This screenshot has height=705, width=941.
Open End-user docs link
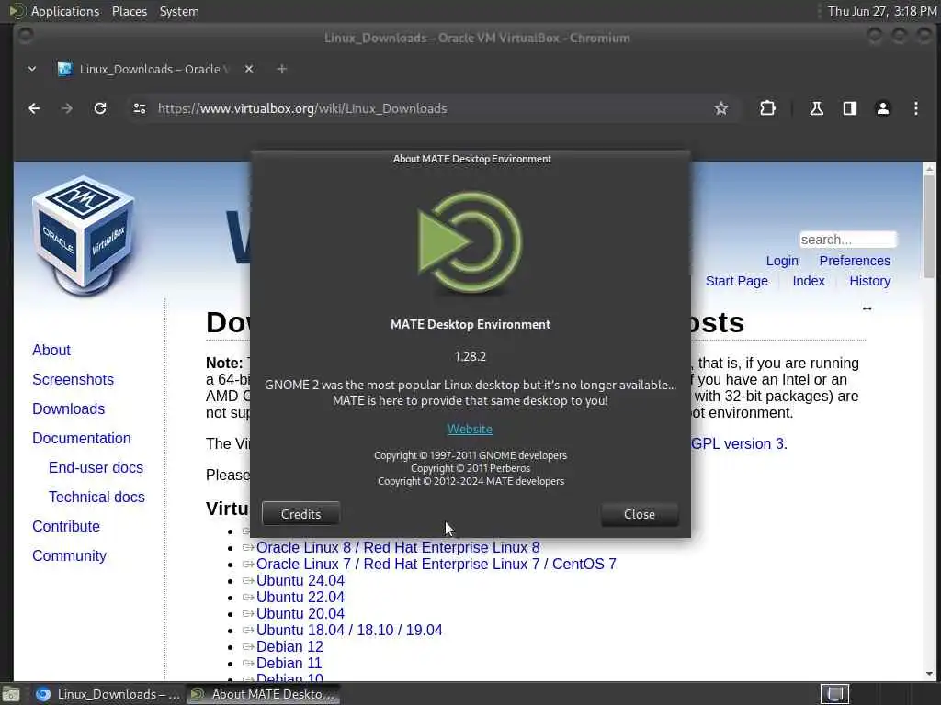point(96,467)
